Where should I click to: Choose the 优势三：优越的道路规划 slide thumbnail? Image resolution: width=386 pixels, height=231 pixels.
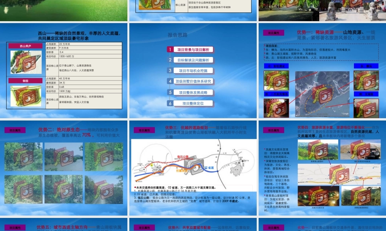(x=193, y=168)
